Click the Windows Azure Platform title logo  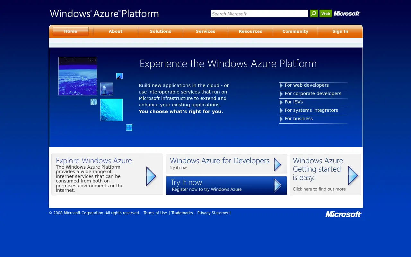104,13
